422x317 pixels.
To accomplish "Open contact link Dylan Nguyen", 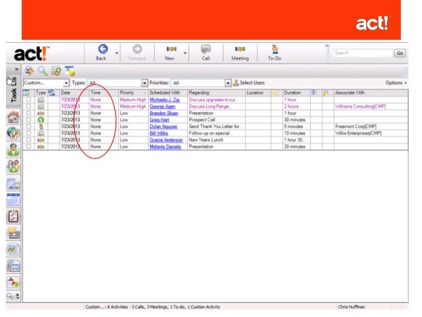I will coord(163,126).
